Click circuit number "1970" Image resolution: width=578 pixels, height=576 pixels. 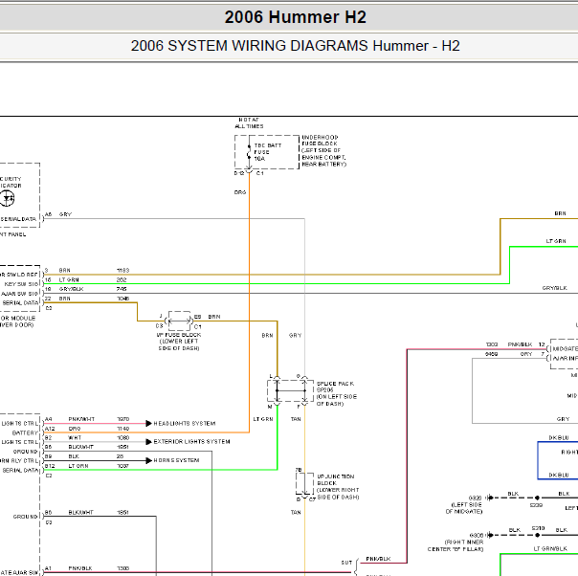(x=123, y=419)
